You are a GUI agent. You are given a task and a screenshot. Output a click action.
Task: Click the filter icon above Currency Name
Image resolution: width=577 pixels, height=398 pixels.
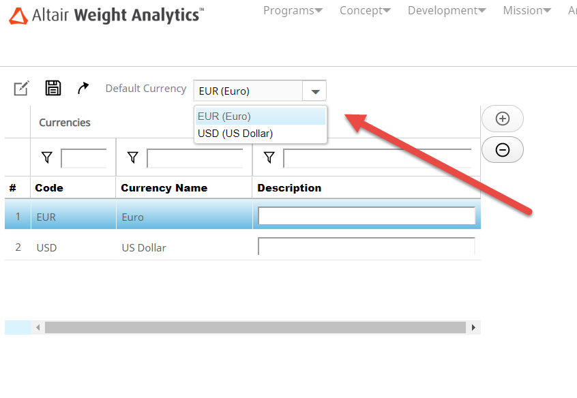click(132, 158)
